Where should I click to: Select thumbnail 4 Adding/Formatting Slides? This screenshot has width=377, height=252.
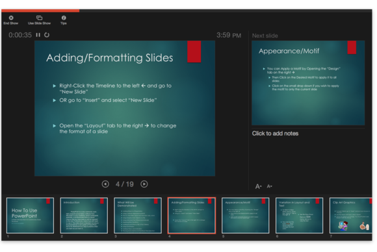192,216
